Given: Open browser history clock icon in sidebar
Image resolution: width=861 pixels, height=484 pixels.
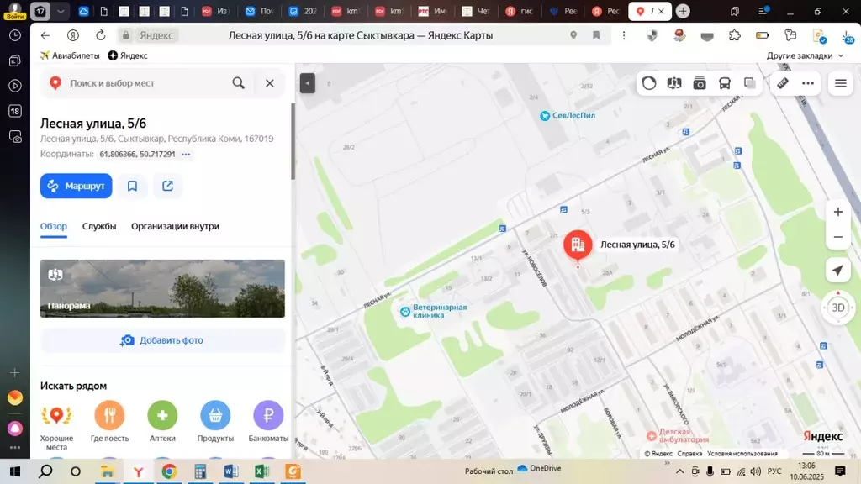Looking at the screenshot, I should click(15, 35).
